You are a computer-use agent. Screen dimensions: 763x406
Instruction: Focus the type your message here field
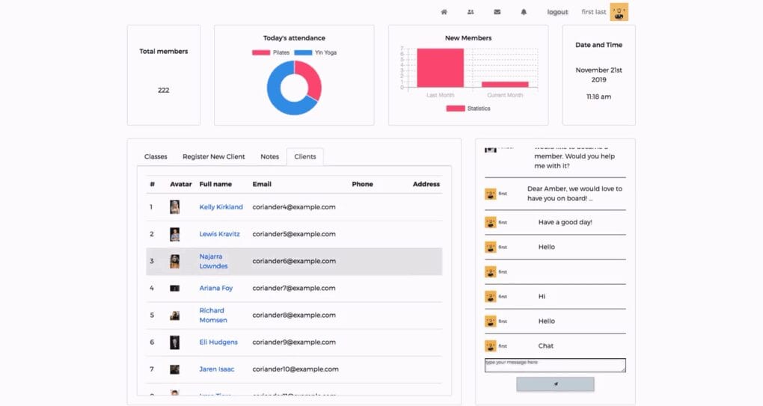555,365
